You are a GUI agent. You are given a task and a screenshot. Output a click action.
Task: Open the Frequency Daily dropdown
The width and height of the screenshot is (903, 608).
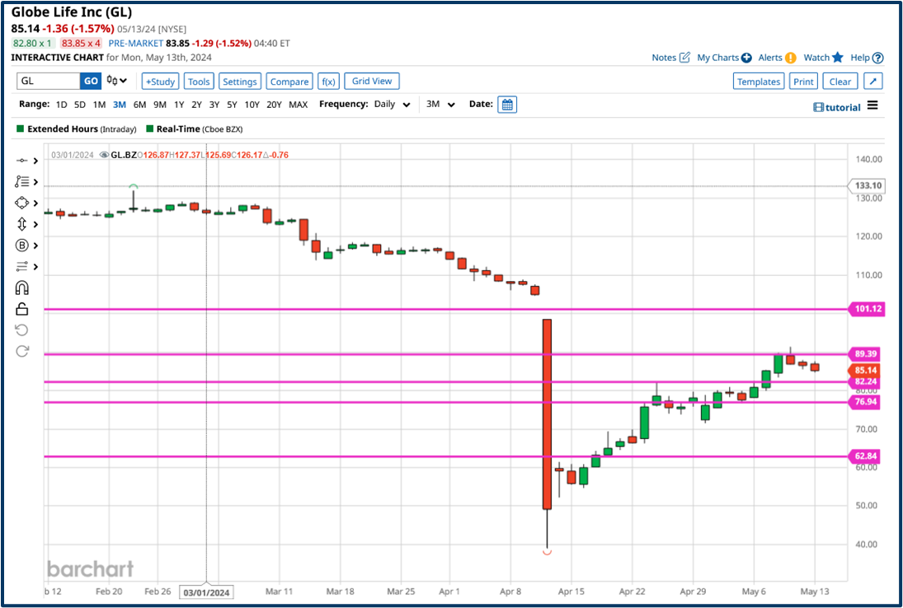392,105
